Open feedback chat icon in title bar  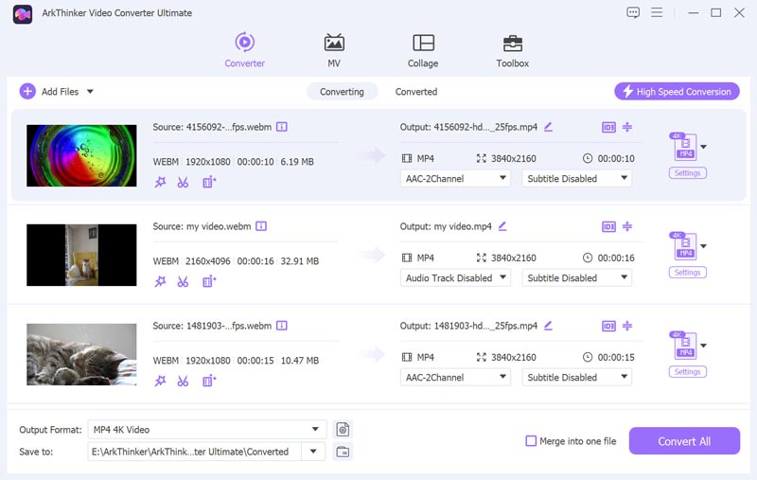click(633, 12)
